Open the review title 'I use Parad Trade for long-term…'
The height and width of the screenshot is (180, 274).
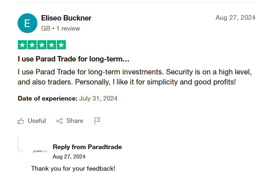73,59
